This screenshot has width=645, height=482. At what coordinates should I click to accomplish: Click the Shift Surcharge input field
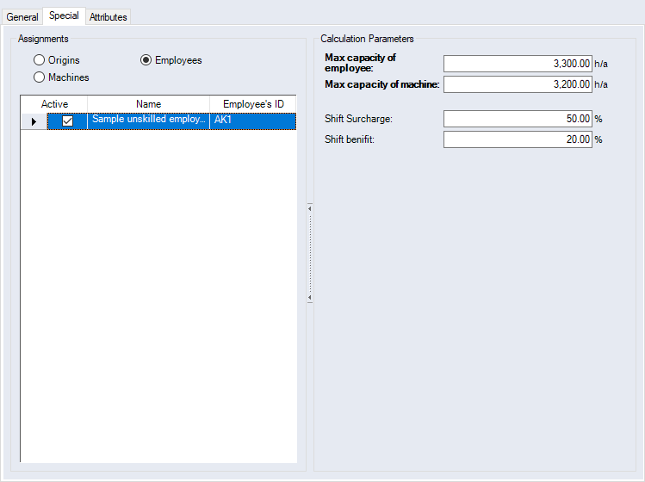[518, 119]
